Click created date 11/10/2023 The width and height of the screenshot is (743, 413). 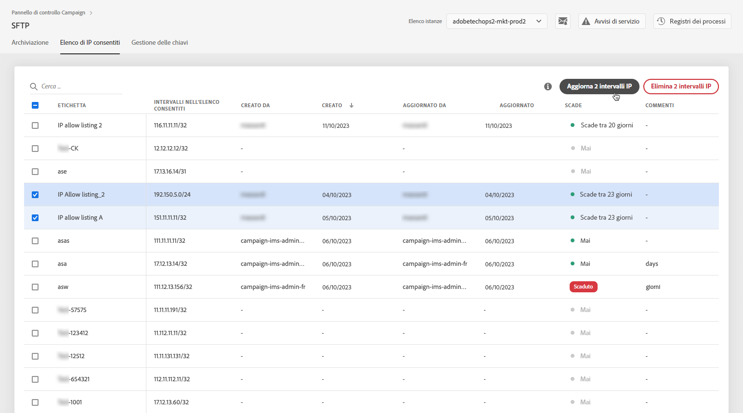(x=336, y=126)
